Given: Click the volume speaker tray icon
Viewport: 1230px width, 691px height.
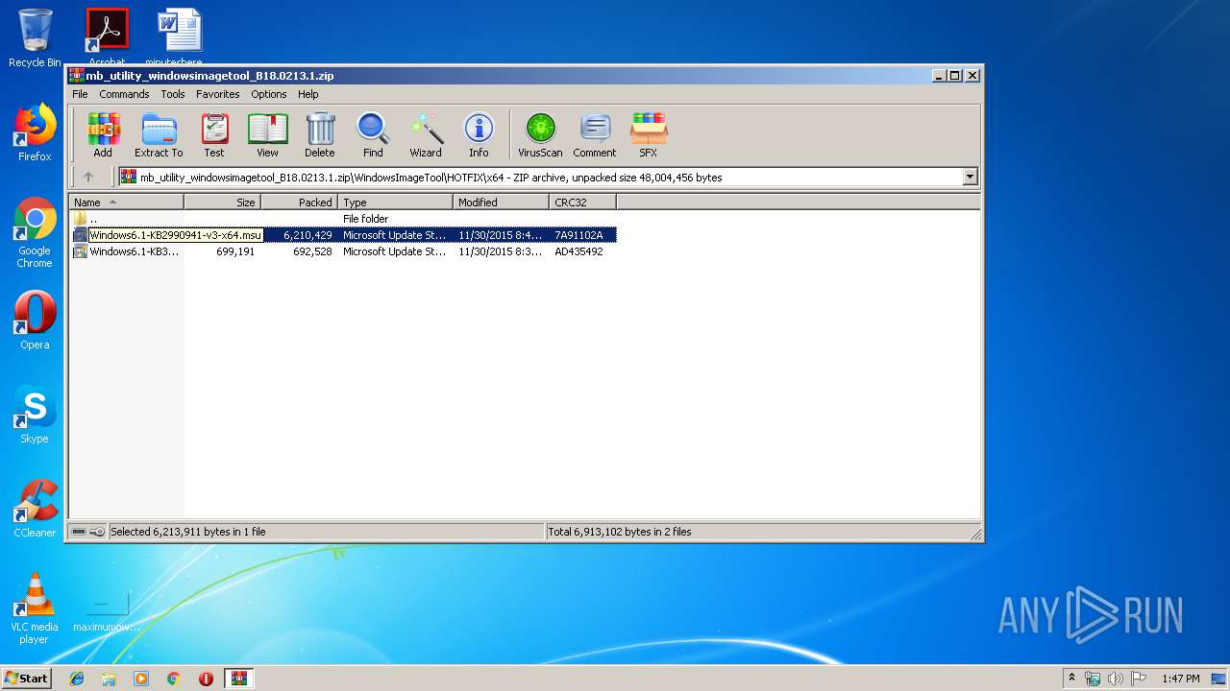Looking at the screenshot, I should tap(1115, 679).
